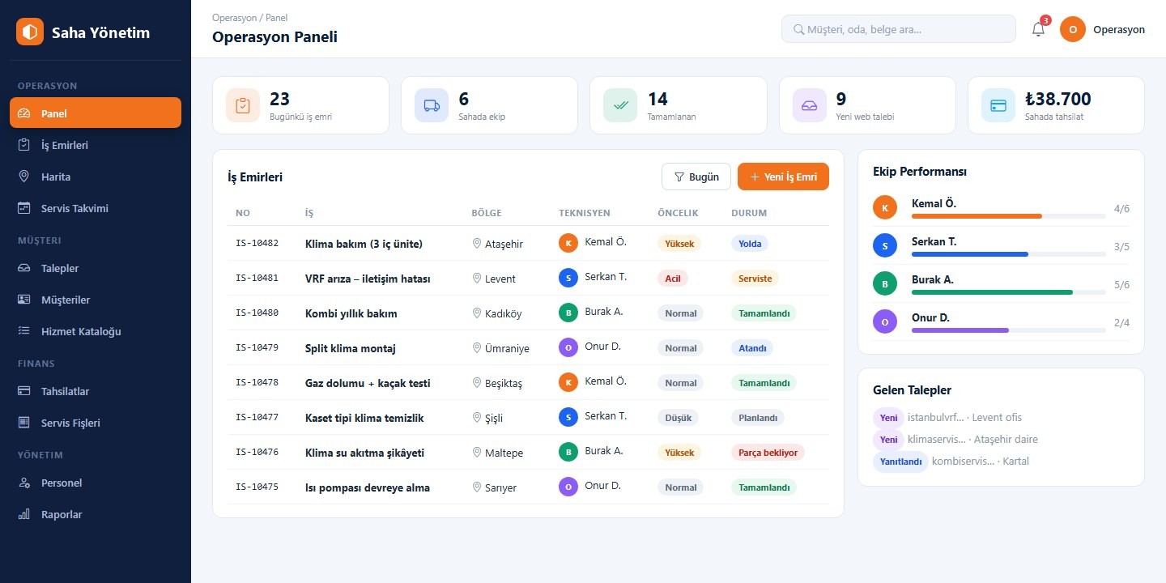The width and height of the screenshot is (1166, 583).
Task: Click location pin icon next to Kadıköy
Action: tap(477, 313)
